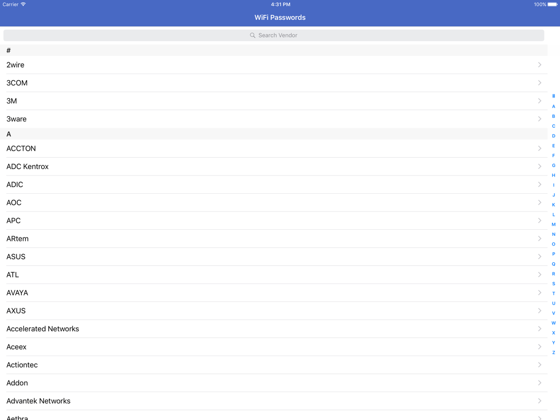The height and width of the screenshot is (420, 560).
Task: Click the chevron on the AVAYA row
Action: click(540, 293)
